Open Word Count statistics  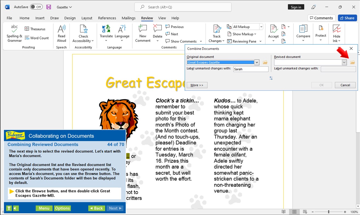(37, 38)
